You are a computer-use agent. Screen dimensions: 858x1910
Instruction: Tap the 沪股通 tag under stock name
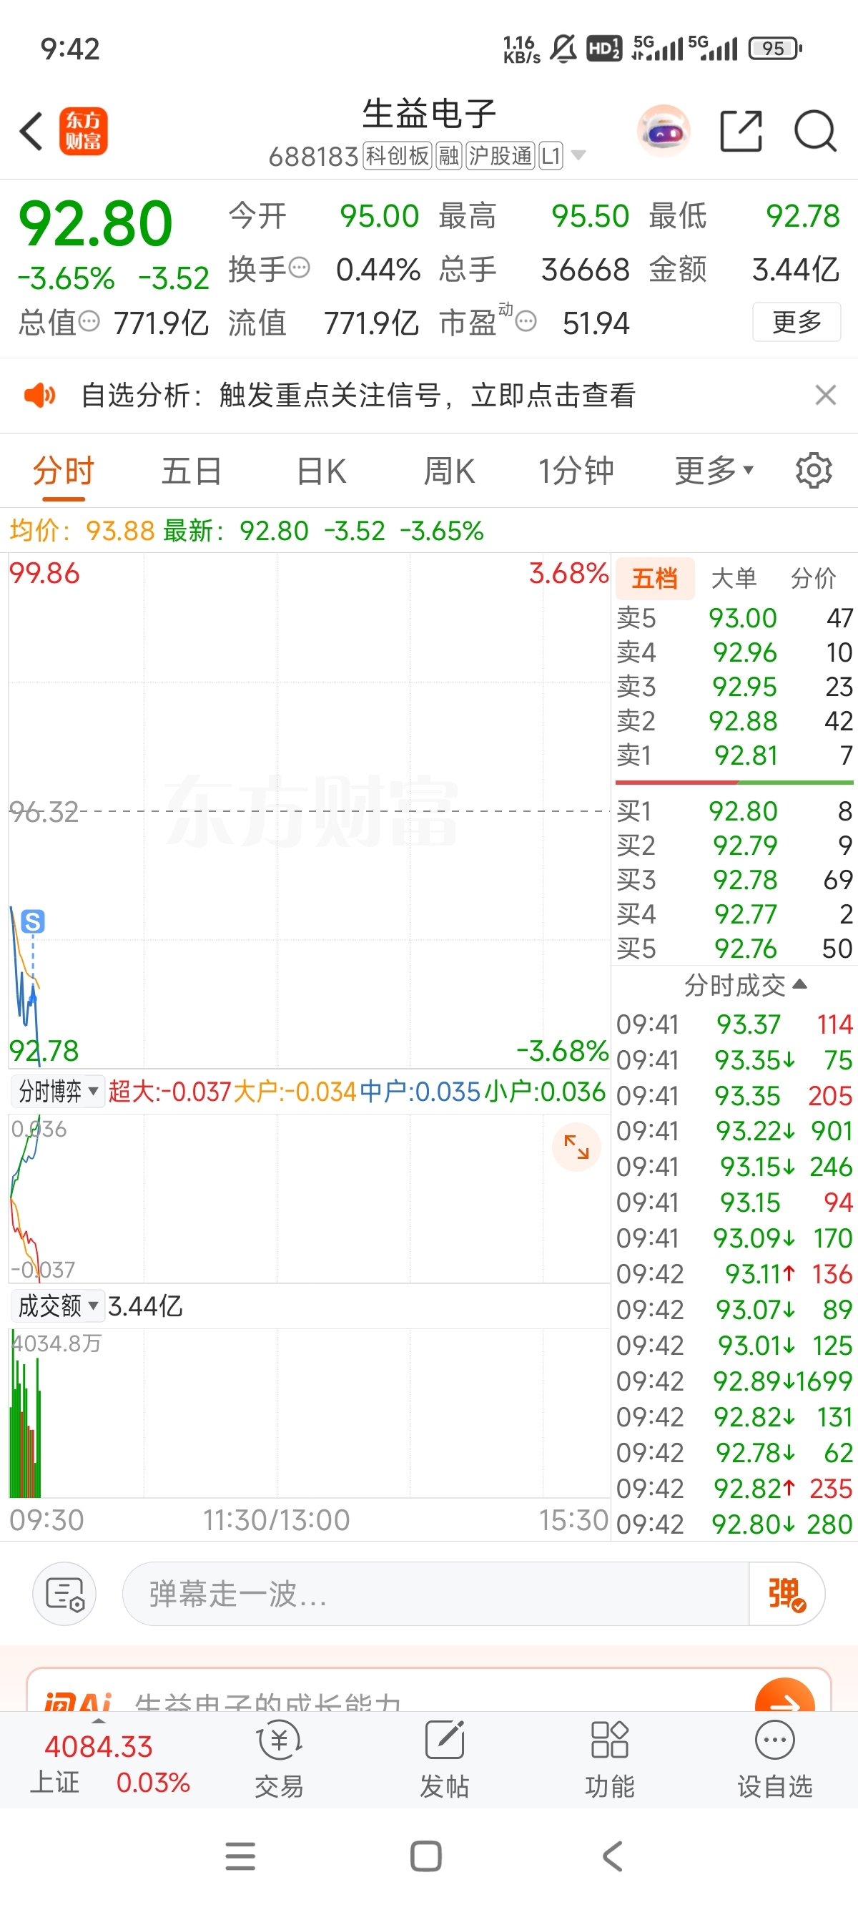pyautogui.click(x=500, y=157)
